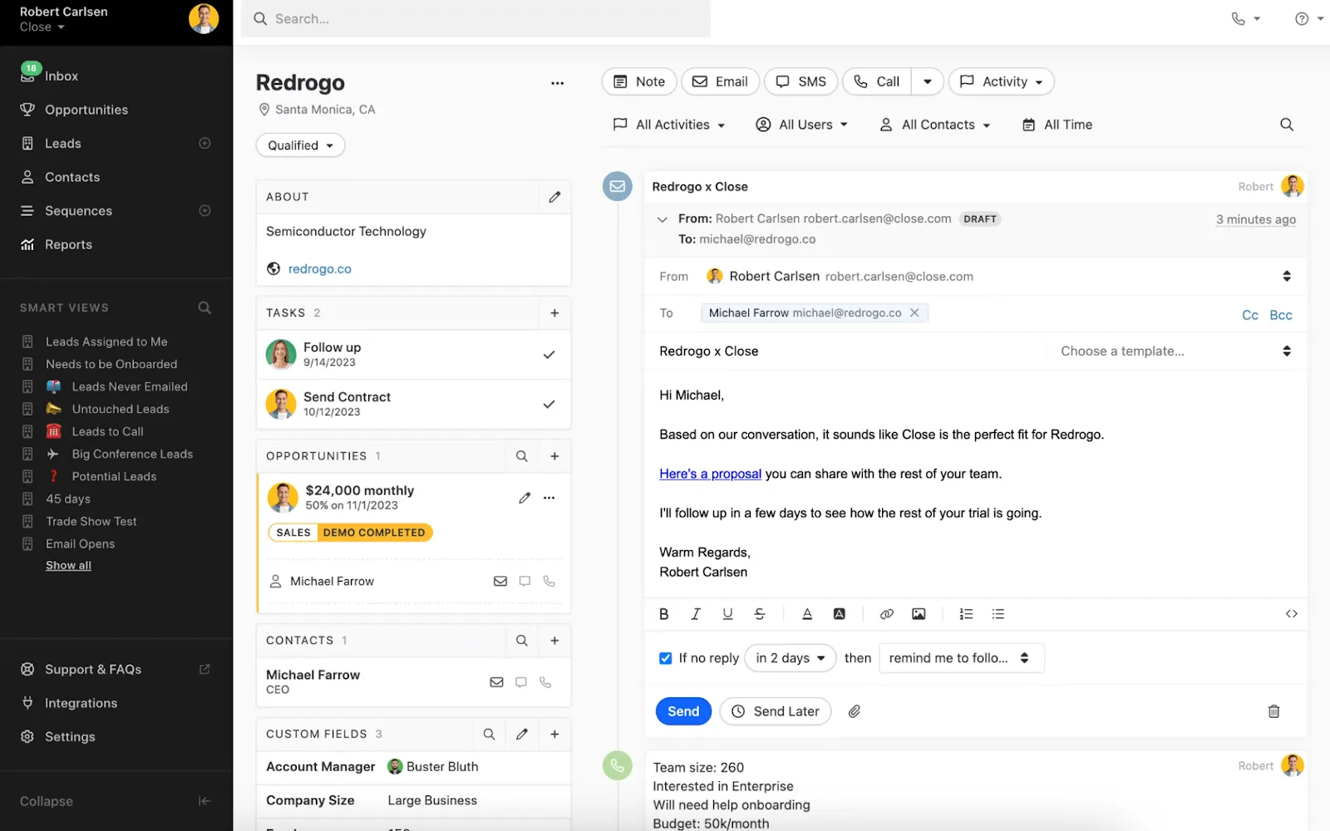Open the help menu icon
Screen dimensions: 1330x831
1308,19
